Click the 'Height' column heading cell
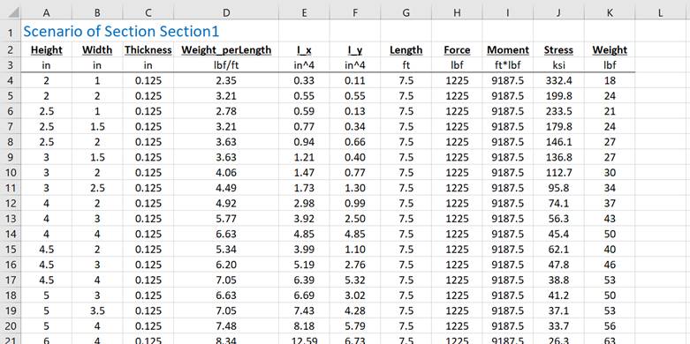 tap(46, 50)
